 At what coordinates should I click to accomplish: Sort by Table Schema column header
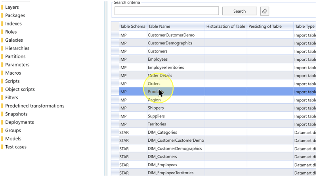133,26
